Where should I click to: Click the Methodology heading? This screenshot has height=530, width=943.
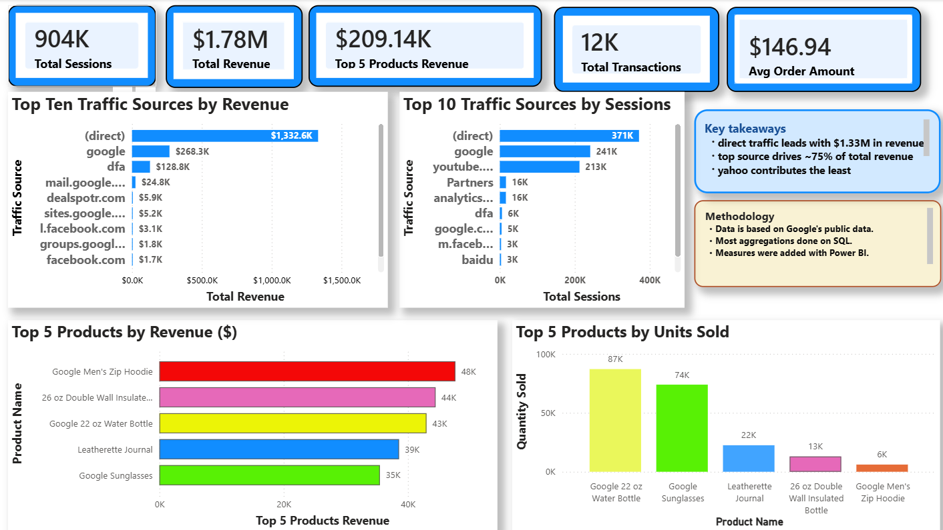[x=740, y=216]
